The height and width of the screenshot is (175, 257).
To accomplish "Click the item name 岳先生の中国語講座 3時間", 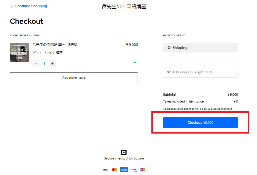I will 55,45.
